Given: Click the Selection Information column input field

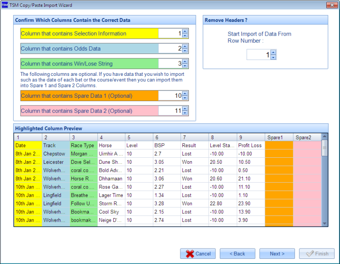Looking at the screenshot, I should pyautogui.click(x=170, y=34).
